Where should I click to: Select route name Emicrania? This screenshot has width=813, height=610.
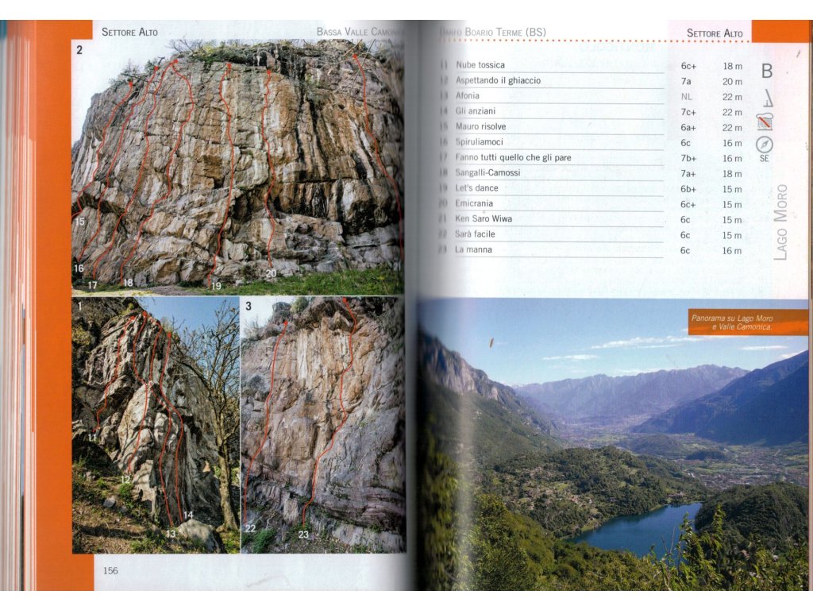coord(474,203)
